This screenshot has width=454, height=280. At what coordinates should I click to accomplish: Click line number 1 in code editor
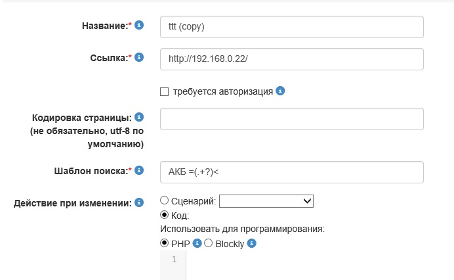(174, 260)
